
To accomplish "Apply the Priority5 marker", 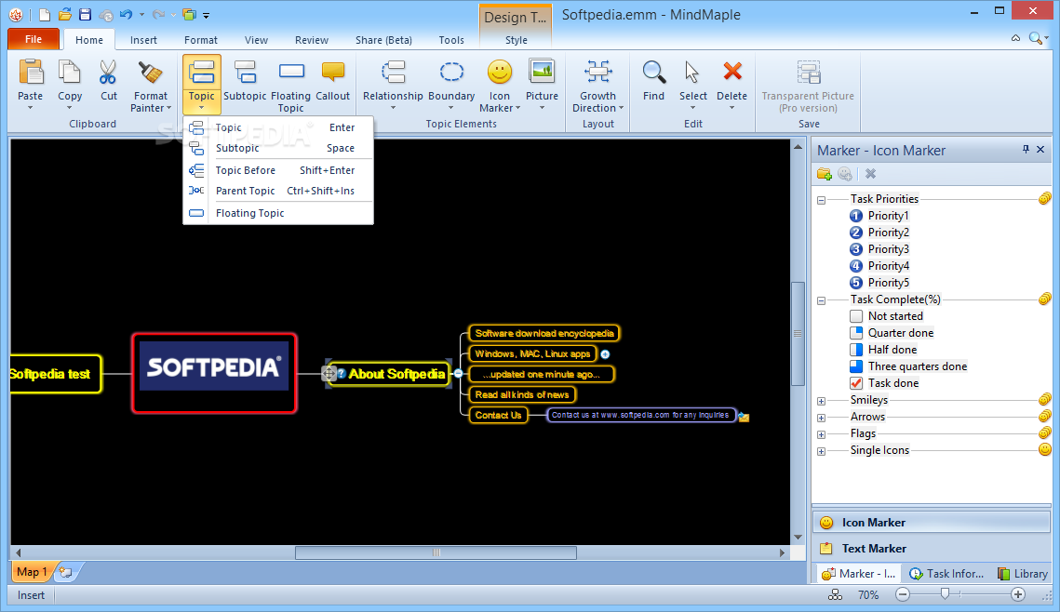I will [879, 283].
